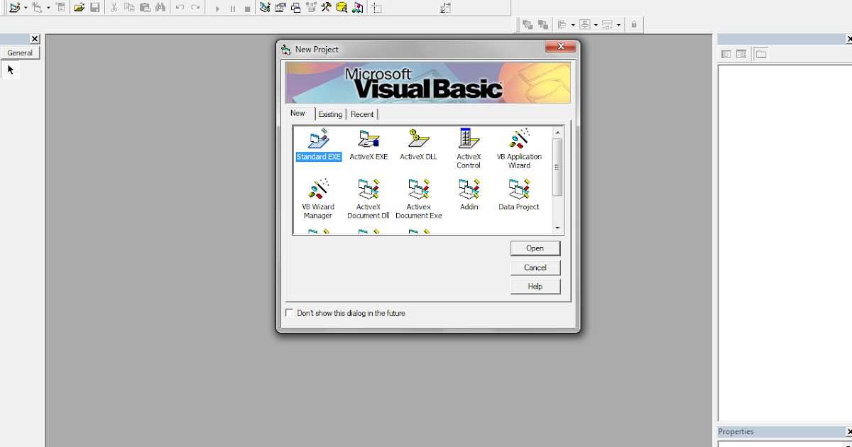Open the Menu Editor from the toolbar
This screenshot has width=852, height=447.
(60, 8)
